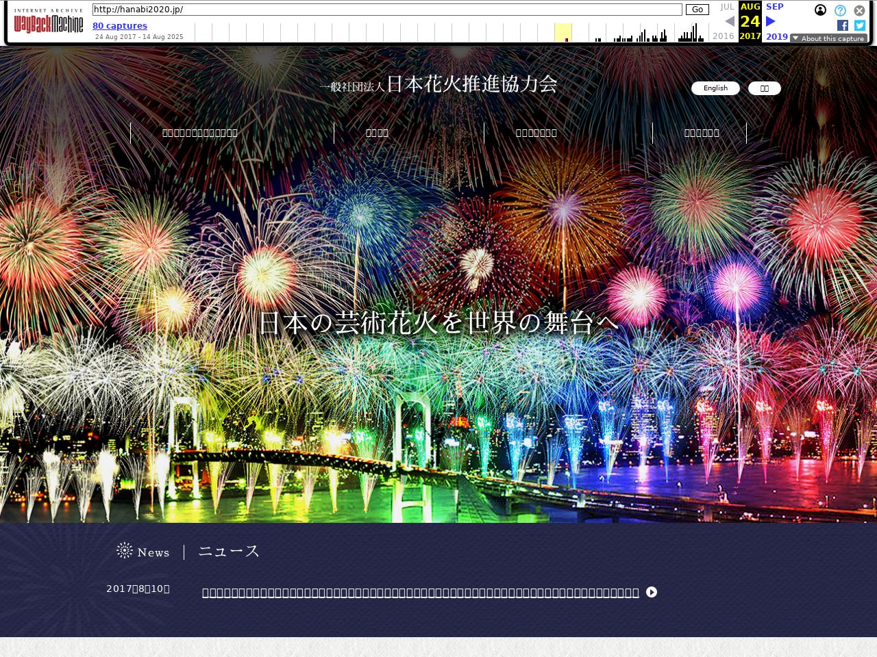Switch the site language to English

click(x=715, y=88)
